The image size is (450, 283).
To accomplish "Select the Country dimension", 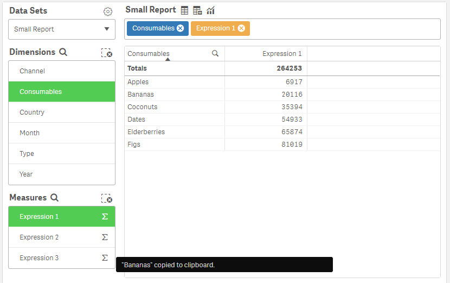I will coord(62,112).
